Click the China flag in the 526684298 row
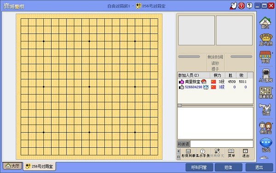The height and width of the screenshot is (173, 276). click(213, 87)
